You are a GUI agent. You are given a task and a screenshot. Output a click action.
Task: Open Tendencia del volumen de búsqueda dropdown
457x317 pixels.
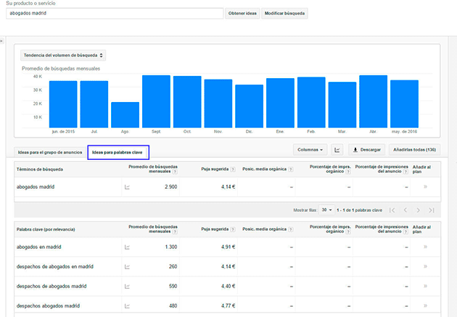click(x=63, y=55)
